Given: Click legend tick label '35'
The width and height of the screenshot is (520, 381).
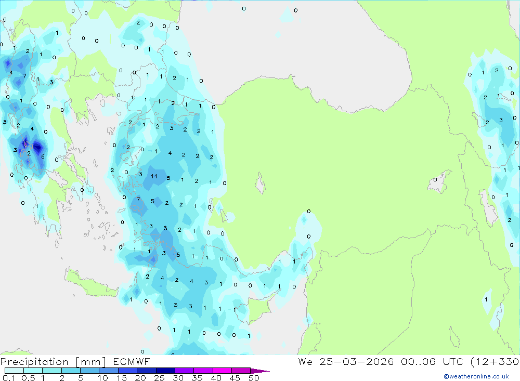Looking at the screenshot, I should (197, 378).
